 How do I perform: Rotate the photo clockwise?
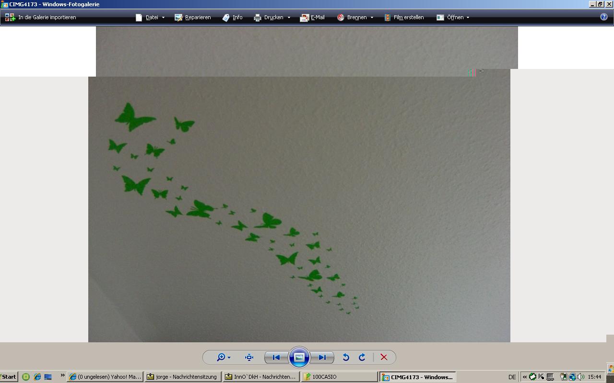pyautogui.click(x=362, y=357)
